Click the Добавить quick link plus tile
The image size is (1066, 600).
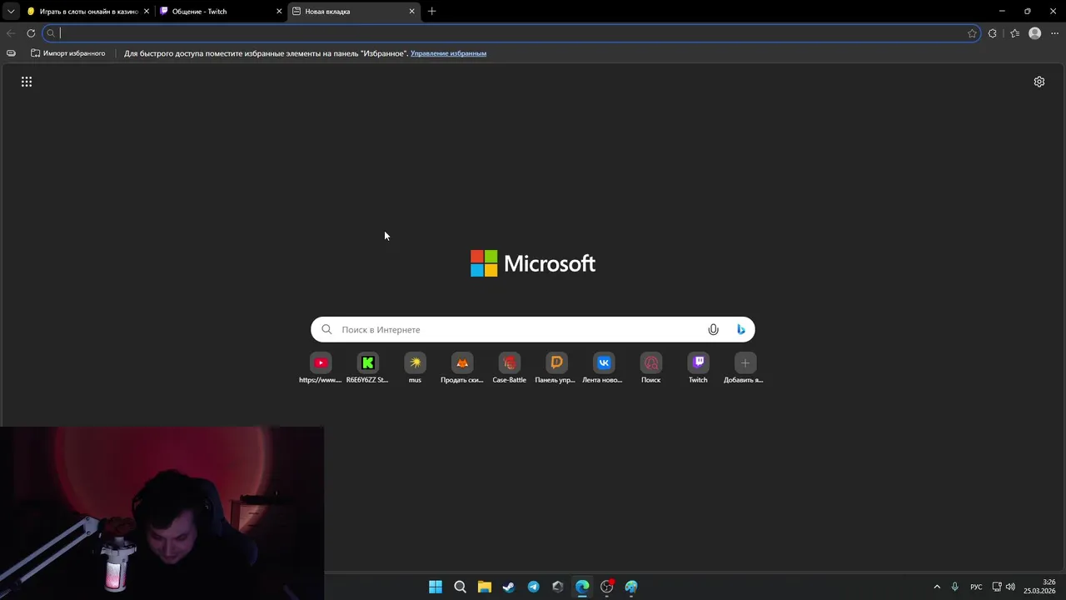coord(745,367)
